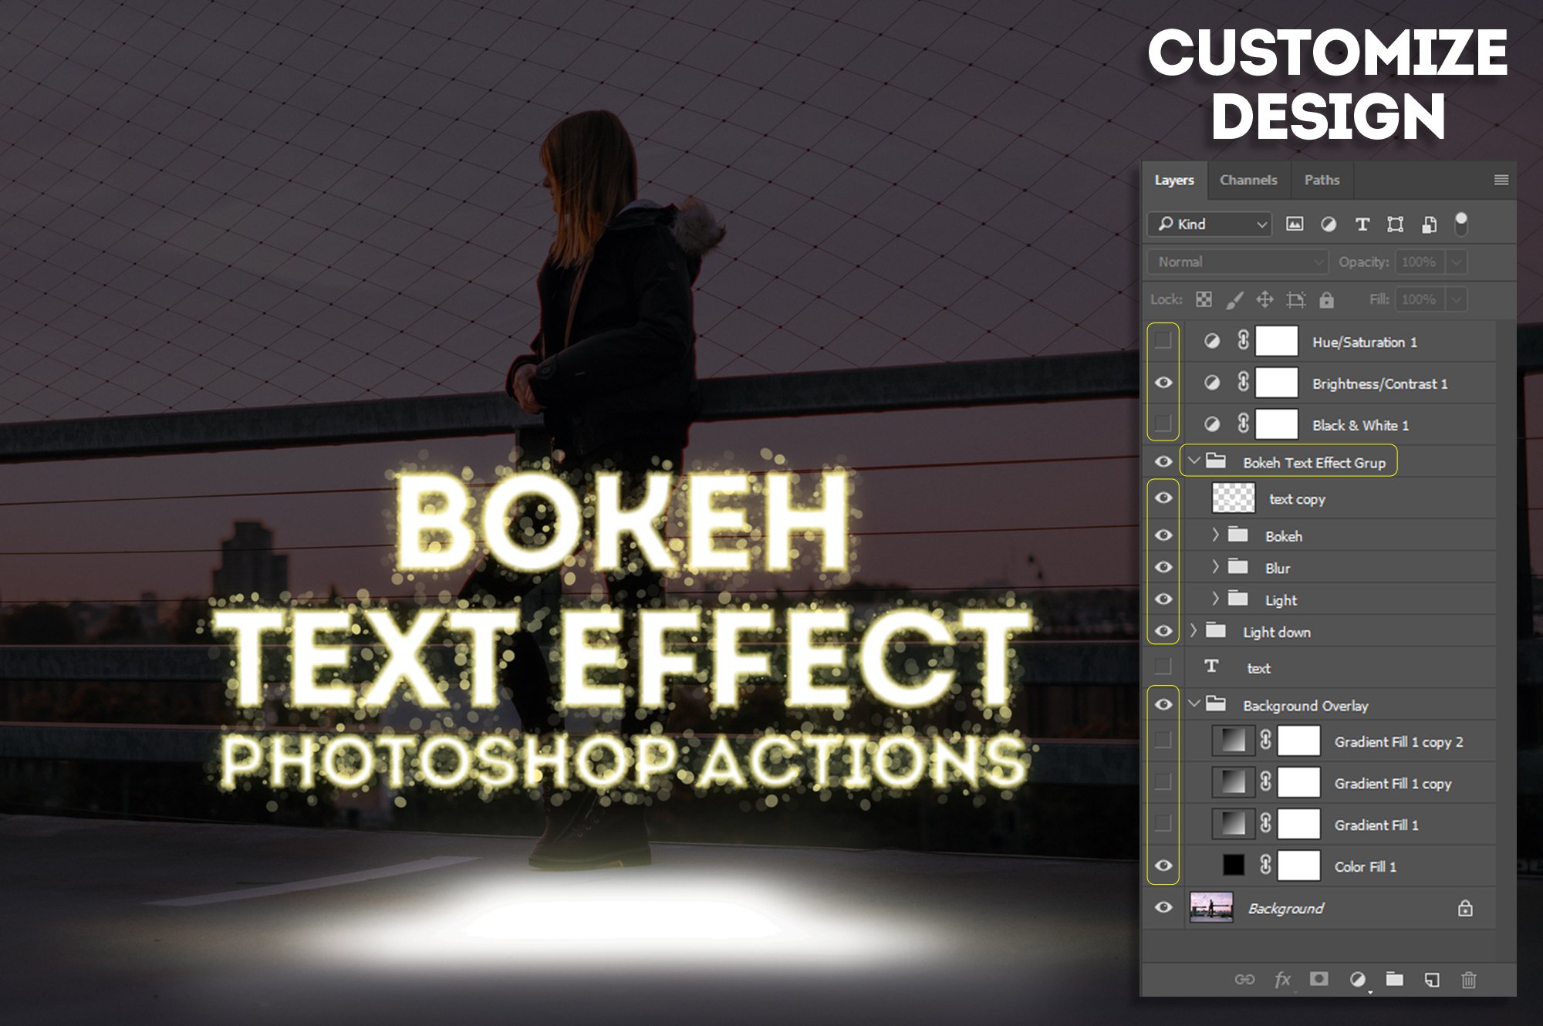
Task: Click the Brightness/Contrast 1 mask link icon
Action: pyautogui.click(x=1243, y=382)
